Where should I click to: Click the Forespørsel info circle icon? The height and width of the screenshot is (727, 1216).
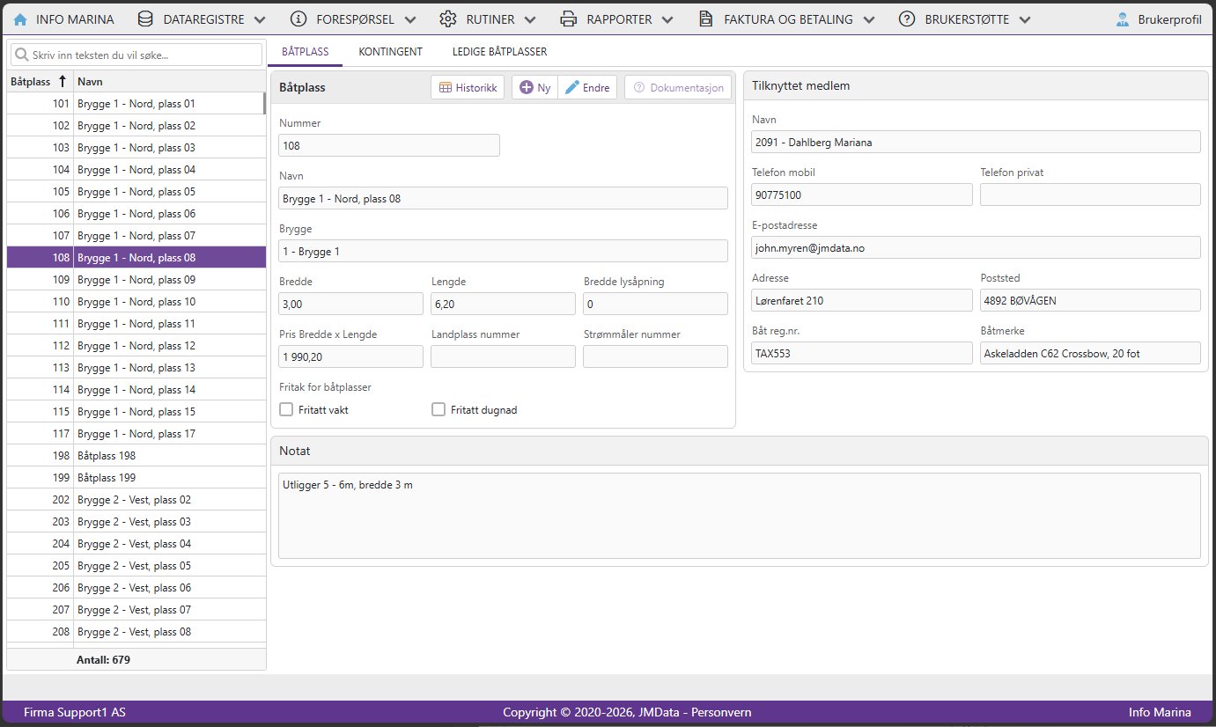click(298, 19)
